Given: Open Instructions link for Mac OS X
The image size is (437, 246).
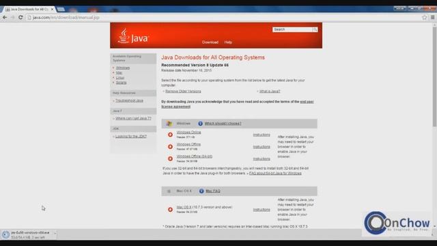Looking at the screenshot, I should tap(262, 210).
